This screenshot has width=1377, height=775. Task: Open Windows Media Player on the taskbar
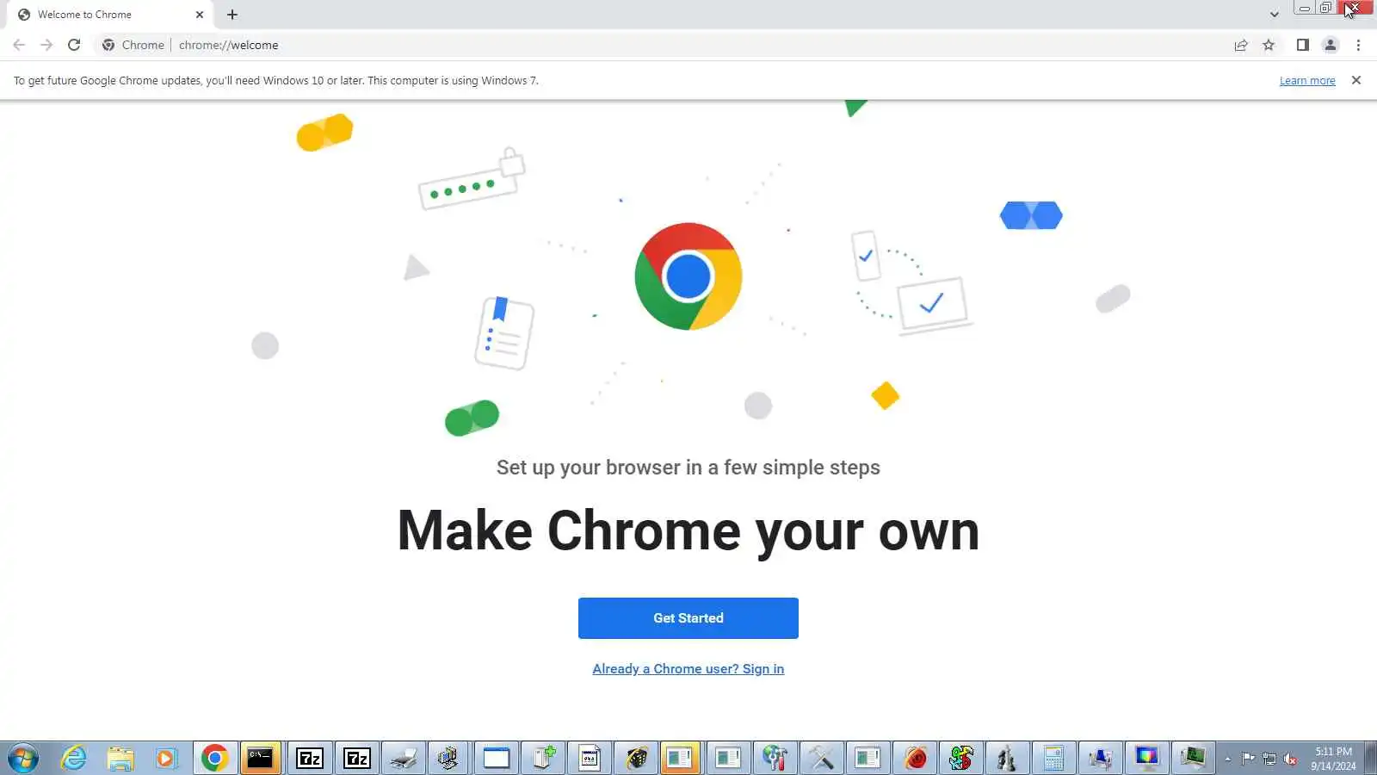point(166,759)
